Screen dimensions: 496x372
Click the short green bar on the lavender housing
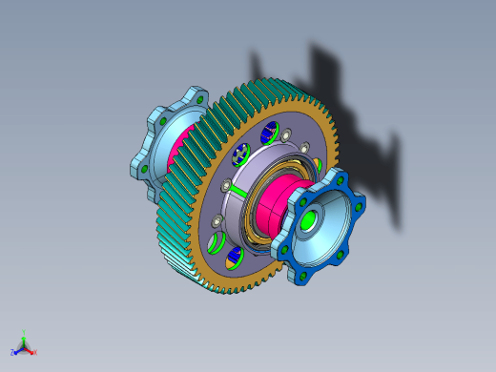(238, 192)
